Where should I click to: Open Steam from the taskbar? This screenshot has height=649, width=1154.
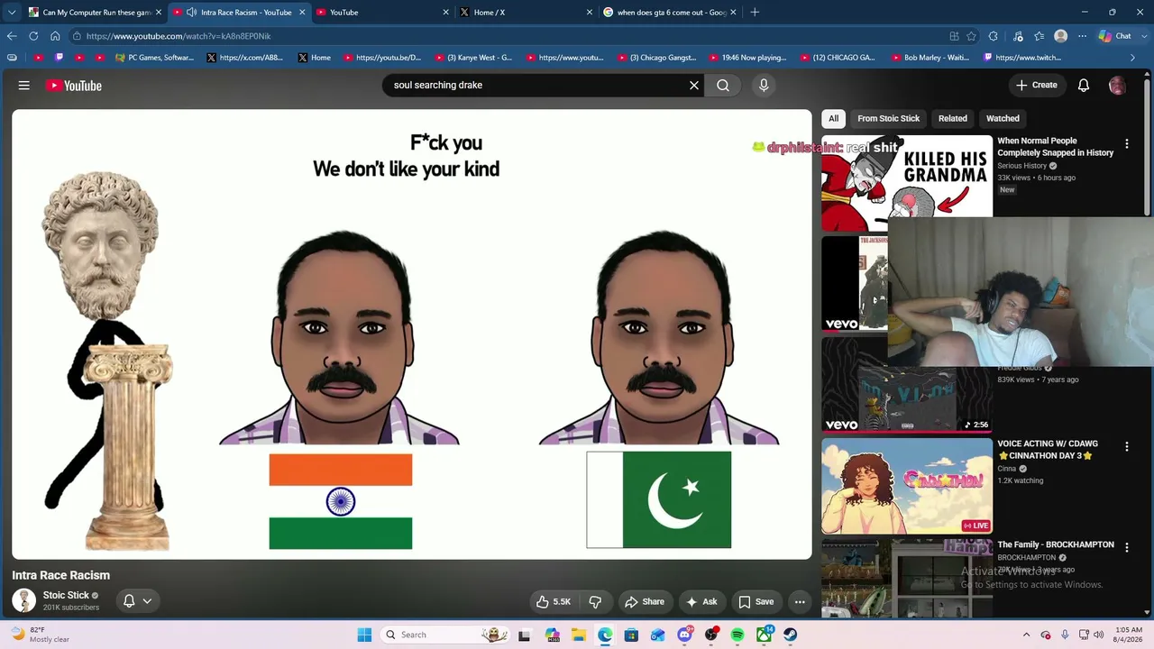coord(790,635)
